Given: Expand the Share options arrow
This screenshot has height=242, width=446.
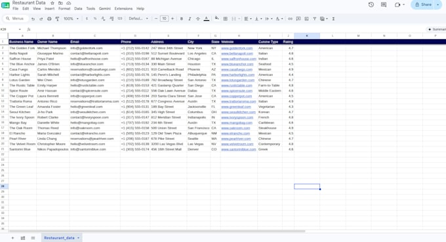Looking at the screenshot, I should (x=438, y=5).
